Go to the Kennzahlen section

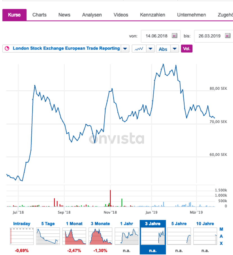coord(152,15)
